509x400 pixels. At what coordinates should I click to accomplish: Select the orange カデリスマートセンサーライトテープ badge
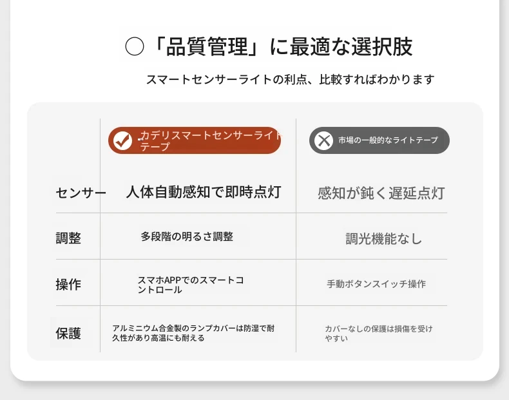tap(195, 140)
